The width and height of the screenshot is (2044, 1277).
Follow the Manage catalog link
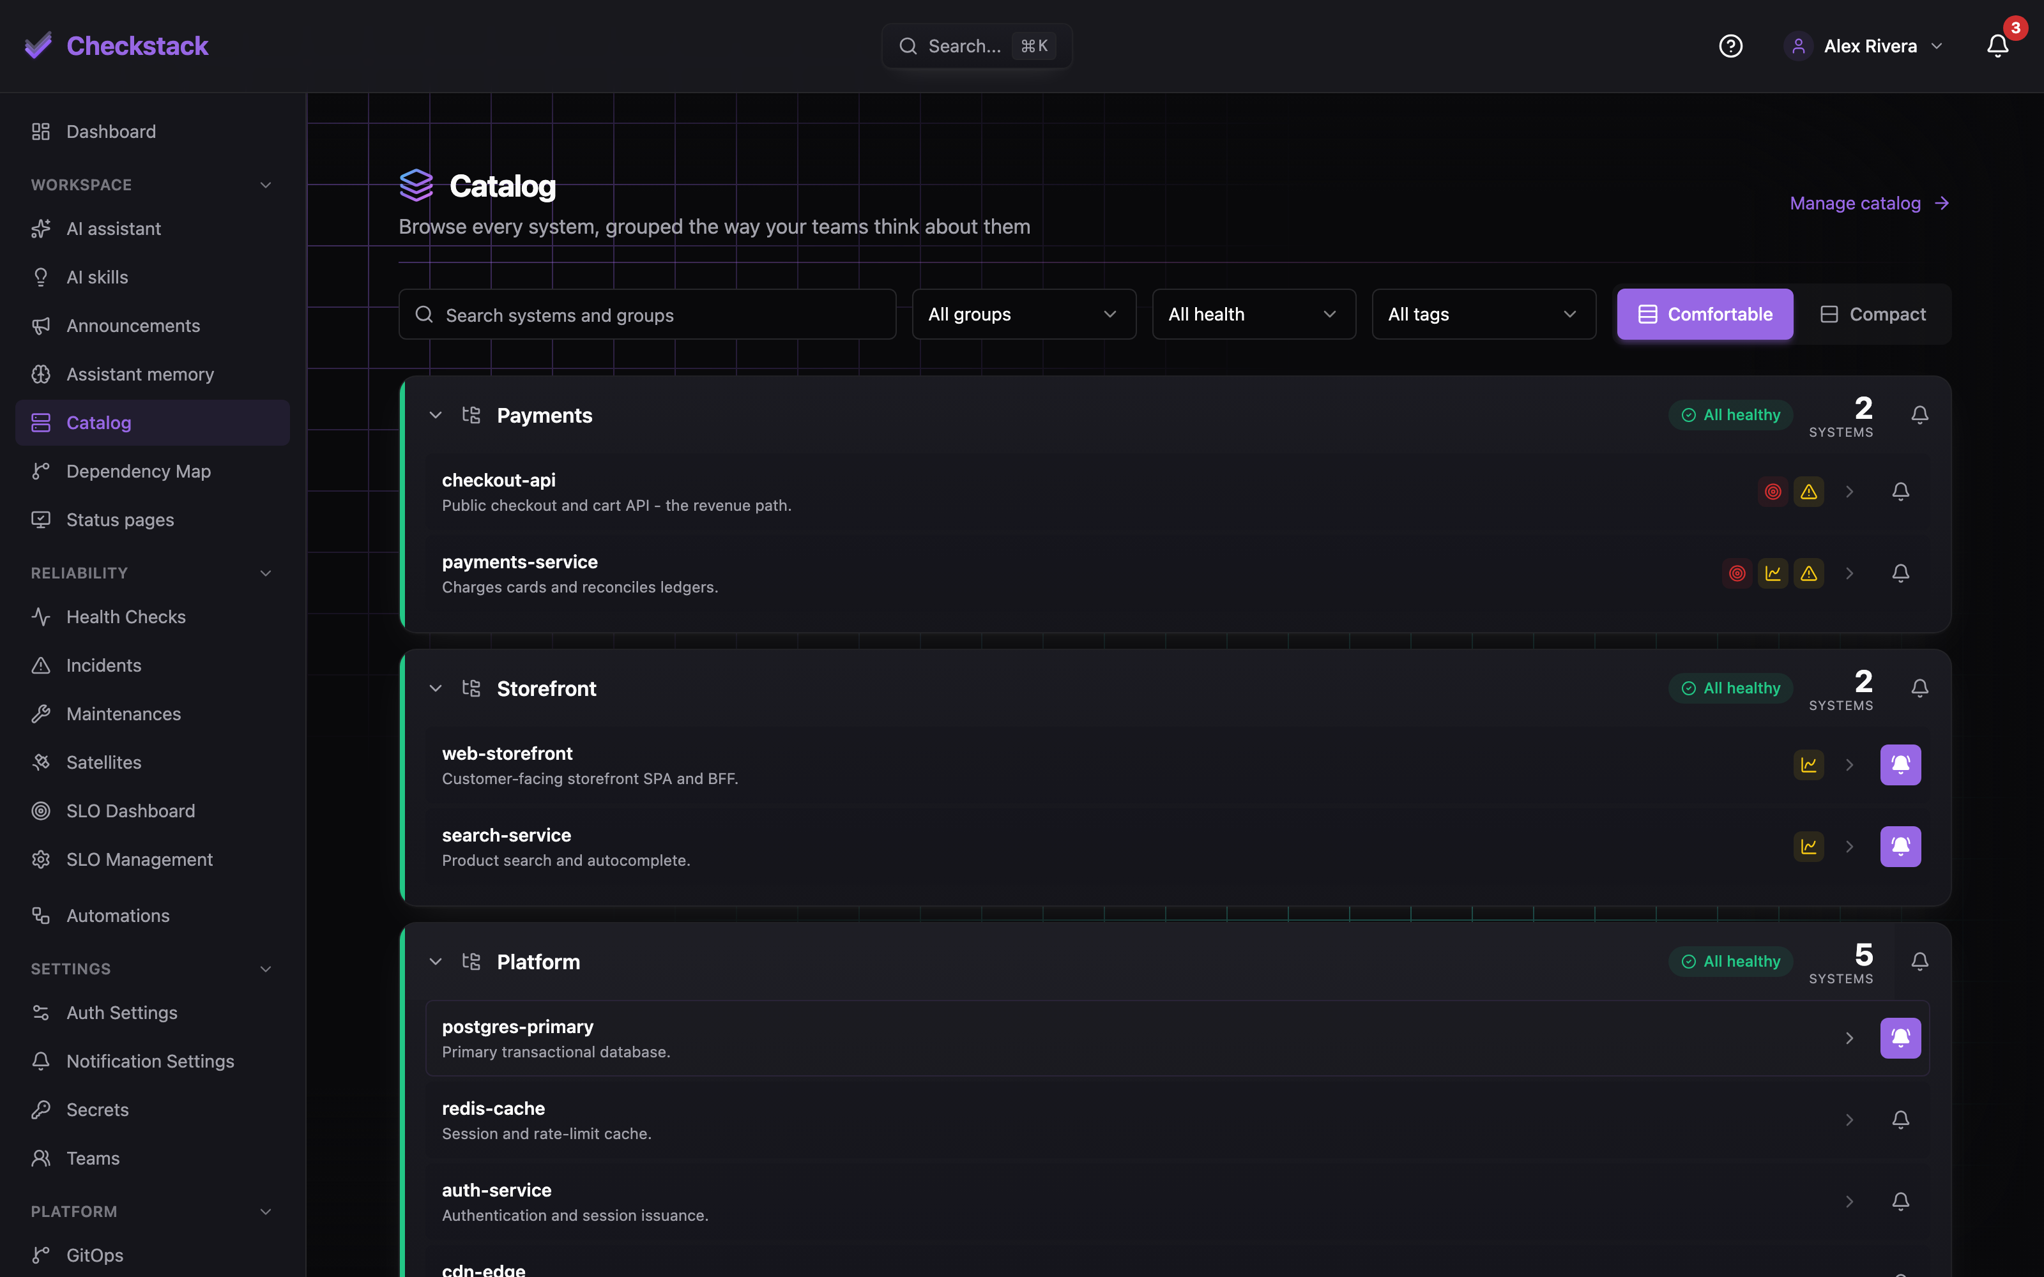[x=1870, y=204]
